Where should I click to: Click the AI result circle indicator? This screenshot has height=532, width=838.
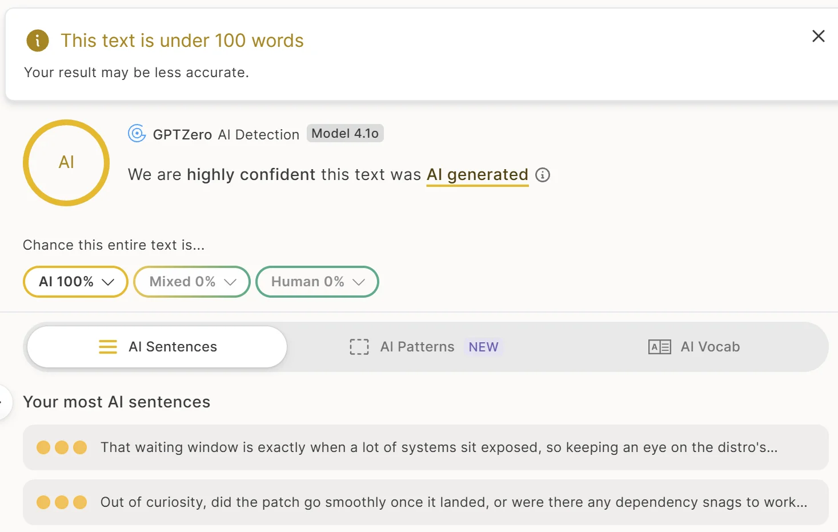pyautogui.click(x=66, y=163)
